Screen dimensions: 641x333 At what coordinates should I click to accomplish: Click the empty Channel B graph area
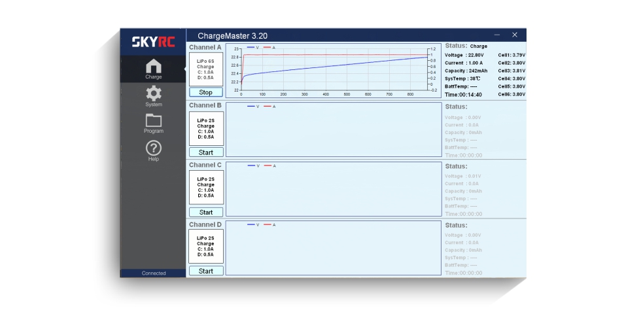tap(334, 130)
